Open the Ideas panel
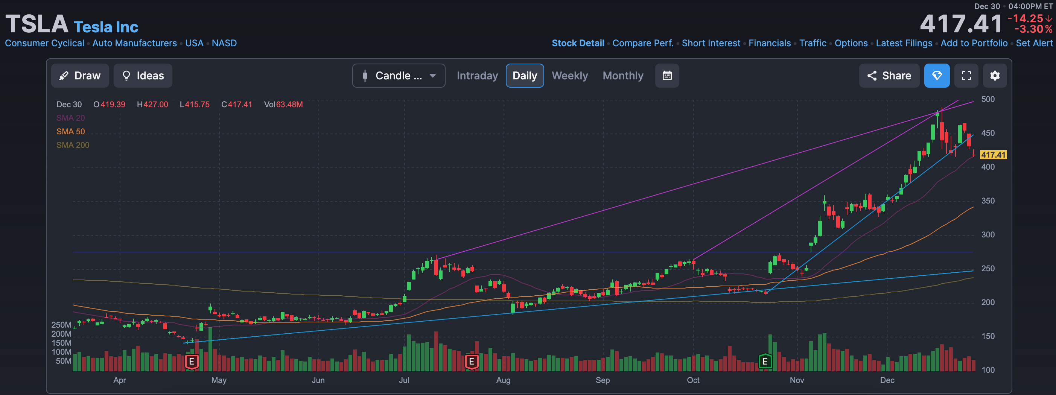Viewport: 1056px width, 395px height. (143, 76)
